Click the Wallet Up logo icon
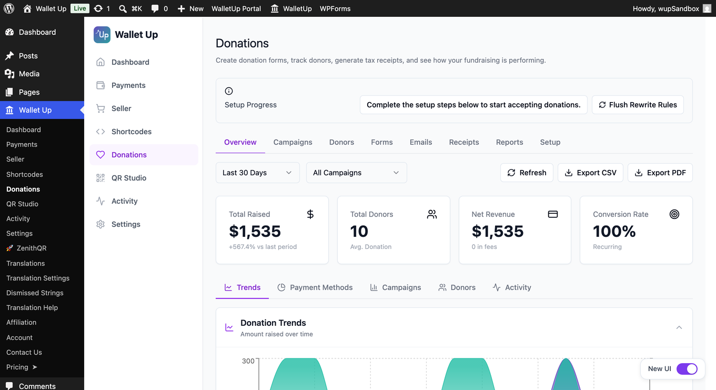Image resolution: width=716 pixels, height=390 pixels. 102,35
